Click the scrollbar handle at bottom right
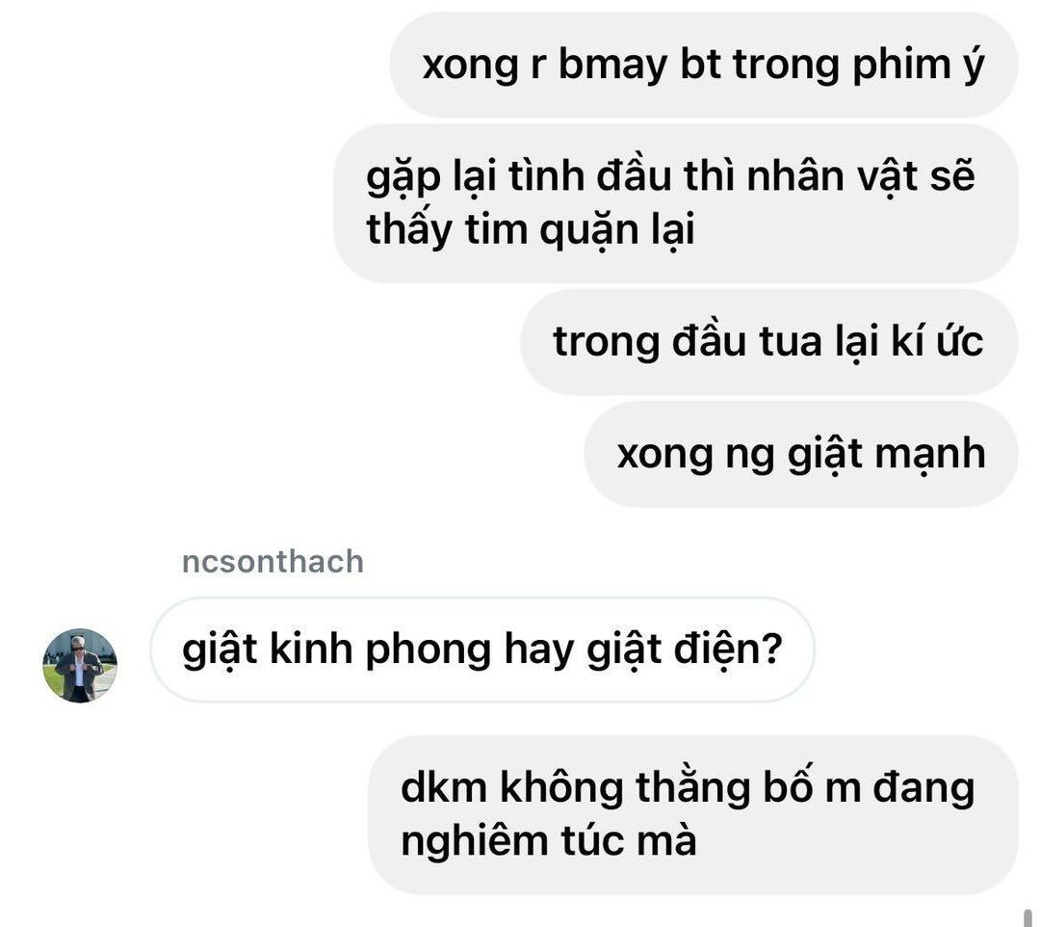This screenshot has height=927, width=1040. click(x=1028, y=917)
